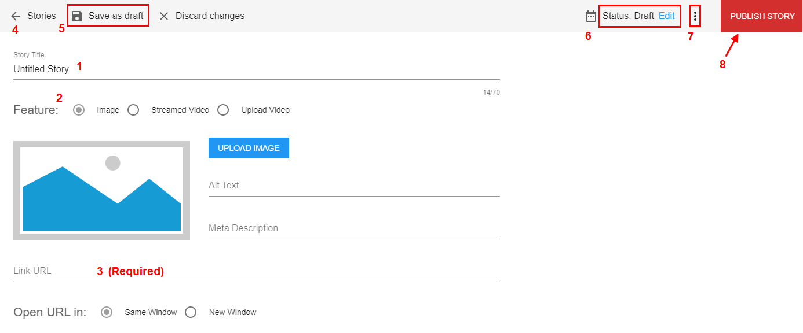
Task: Select Same Window radio button
Action: 107,312
